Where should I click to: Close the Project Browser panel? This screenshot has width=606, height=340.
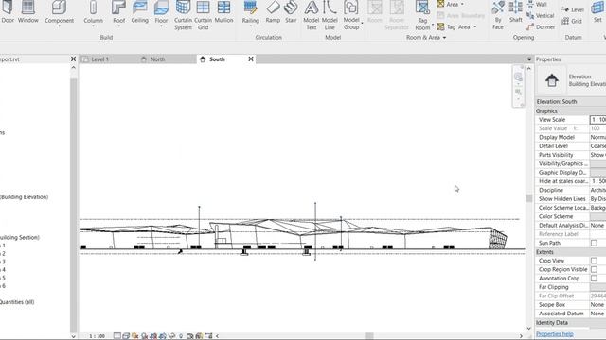[74, 59]
